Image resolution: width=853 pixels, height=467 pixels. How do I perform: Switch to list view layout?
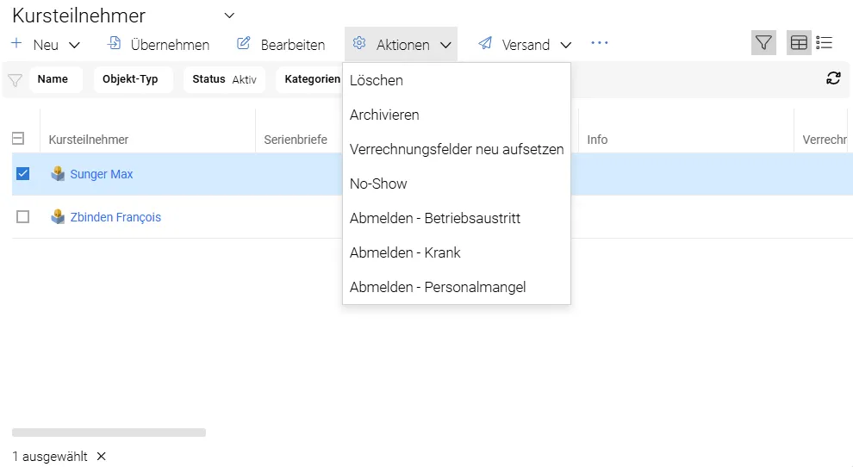[825, 43]
